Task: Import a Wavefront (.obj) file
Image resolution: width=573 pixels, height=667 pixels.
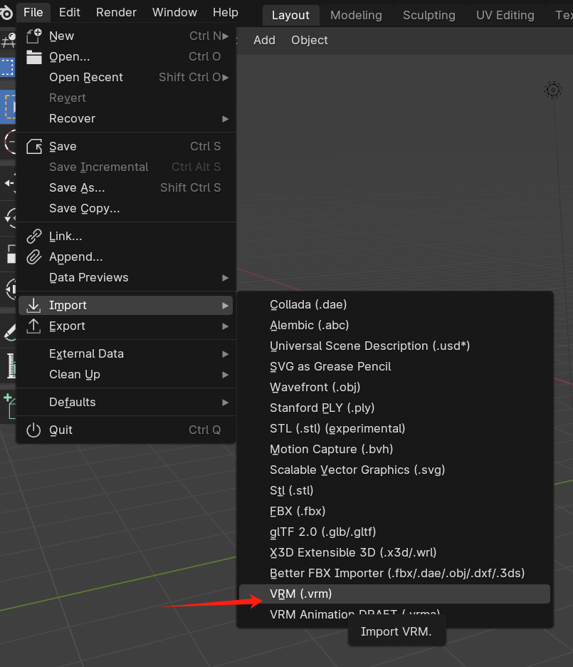Action: click(x=394, y=387)
